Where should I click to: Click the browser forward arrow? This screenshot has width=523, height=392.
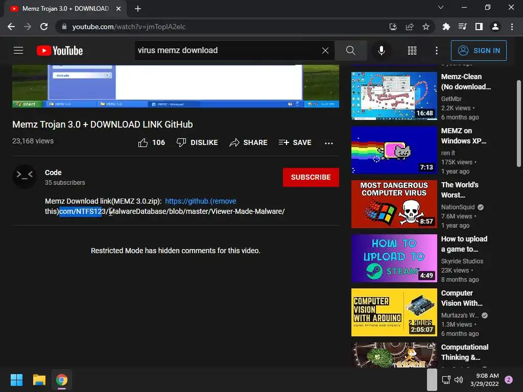point(28,27)
